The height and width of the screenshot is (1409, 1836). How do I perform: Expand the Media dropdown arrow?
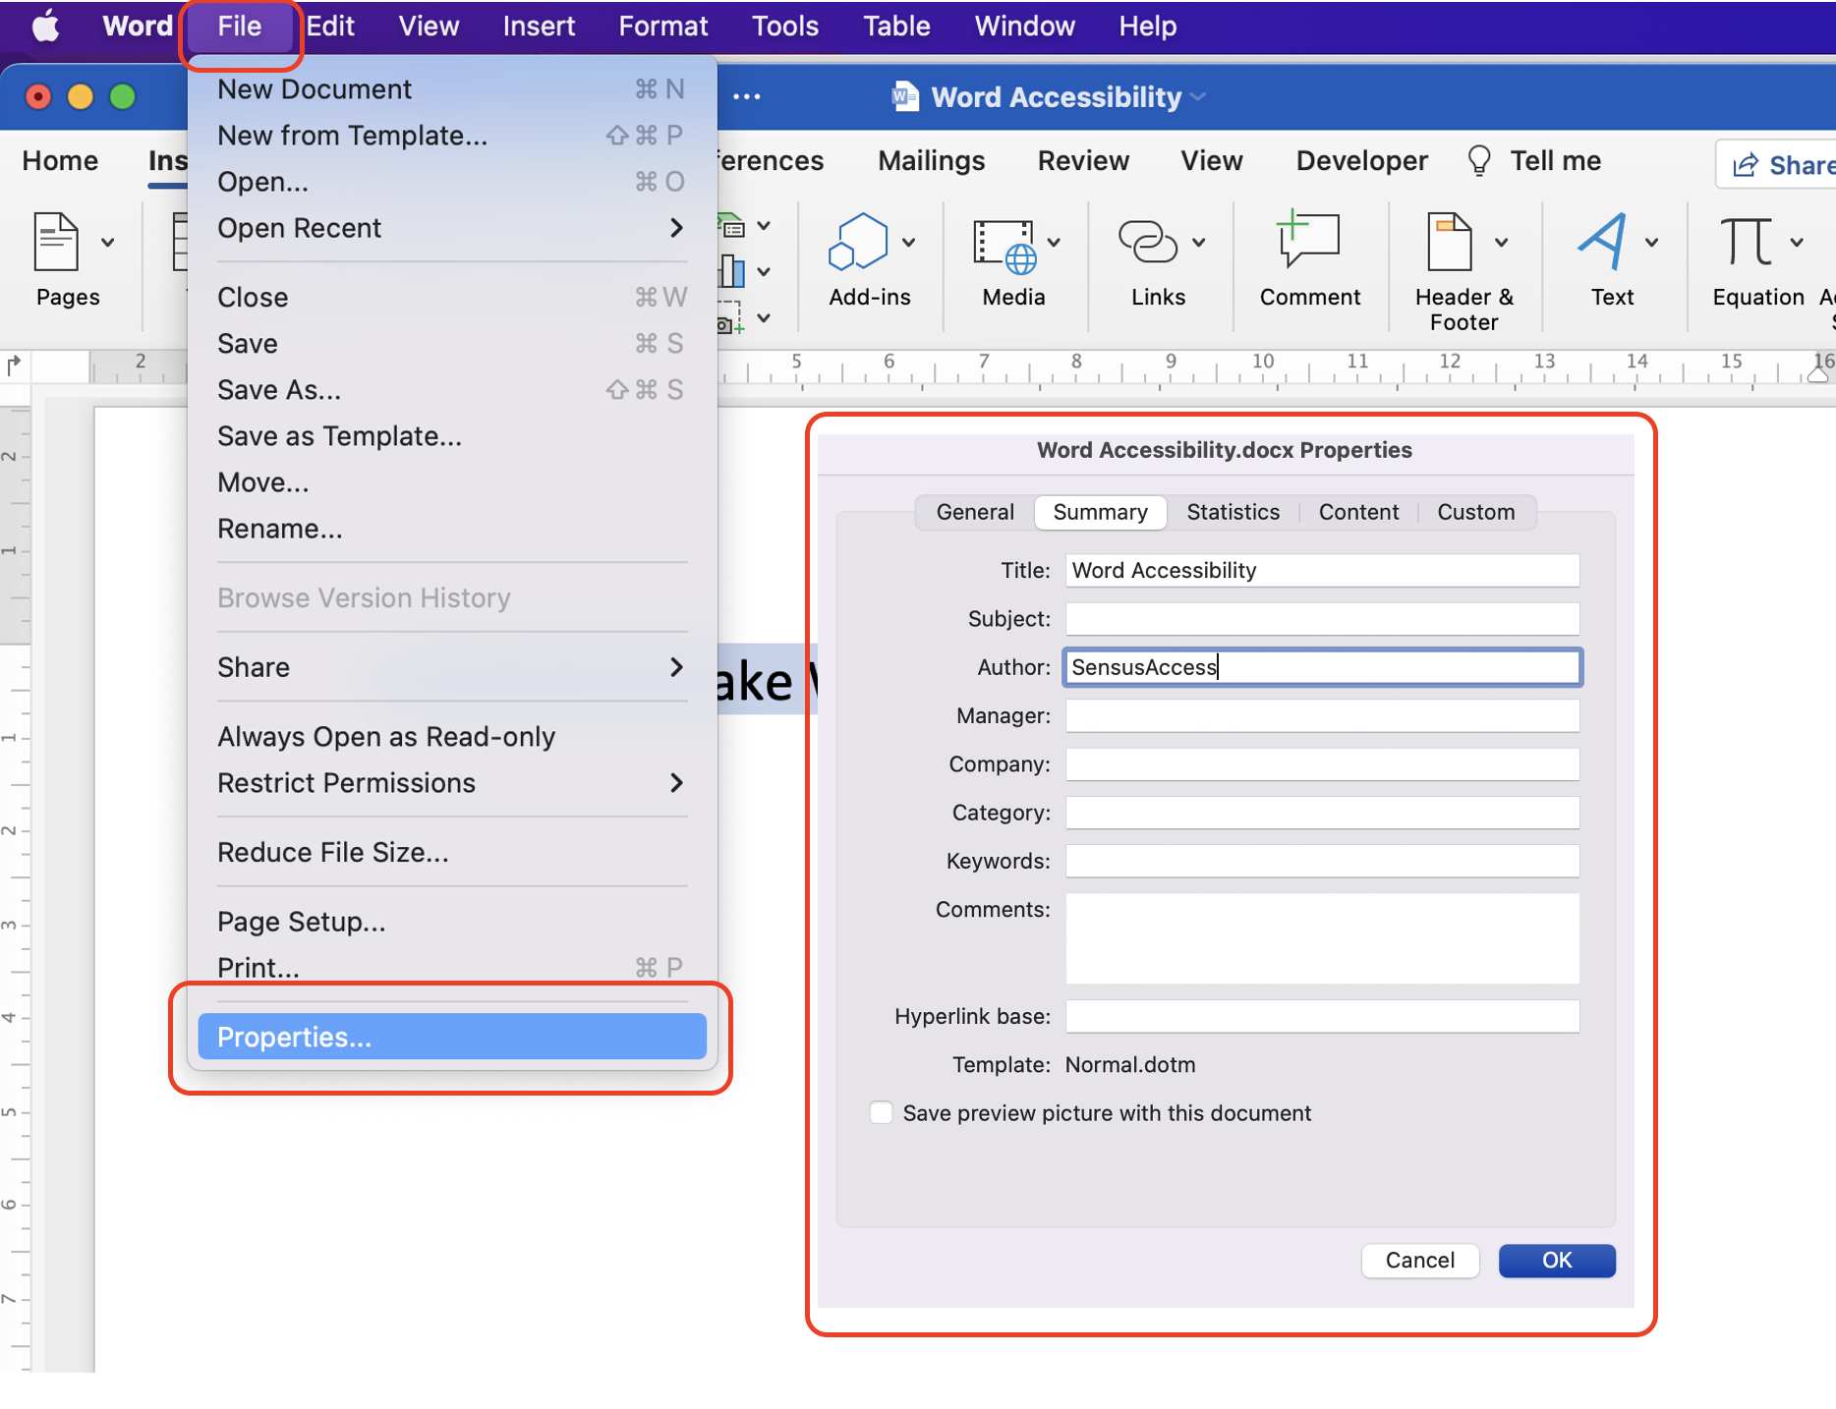pos(1055,241)
